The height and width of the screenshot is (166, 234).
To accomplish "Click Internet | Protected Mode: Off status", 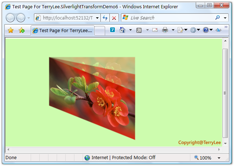I will pyautogui.click(x=123, y=157).
